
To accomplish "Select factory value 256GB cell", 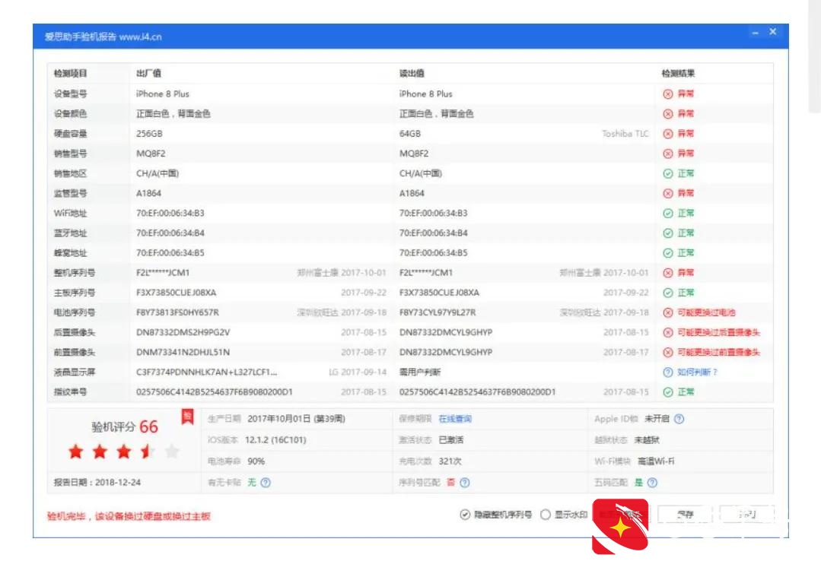I will point(149,134).
